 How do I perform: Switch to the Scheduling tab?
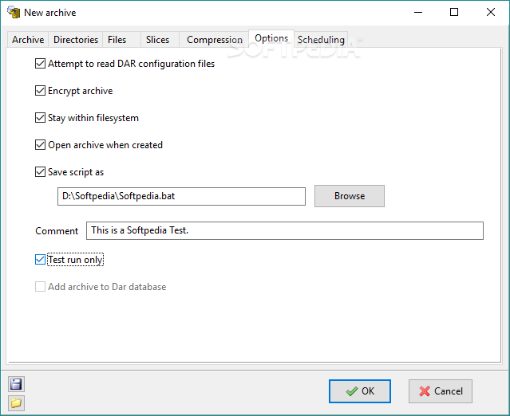coord(321,40)
